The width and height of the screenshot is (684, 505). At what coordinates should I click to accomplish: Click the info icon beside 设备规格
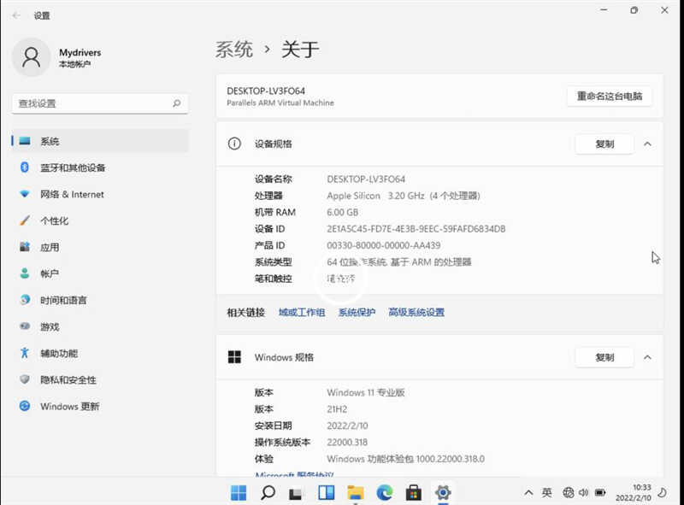coord(234,144)
